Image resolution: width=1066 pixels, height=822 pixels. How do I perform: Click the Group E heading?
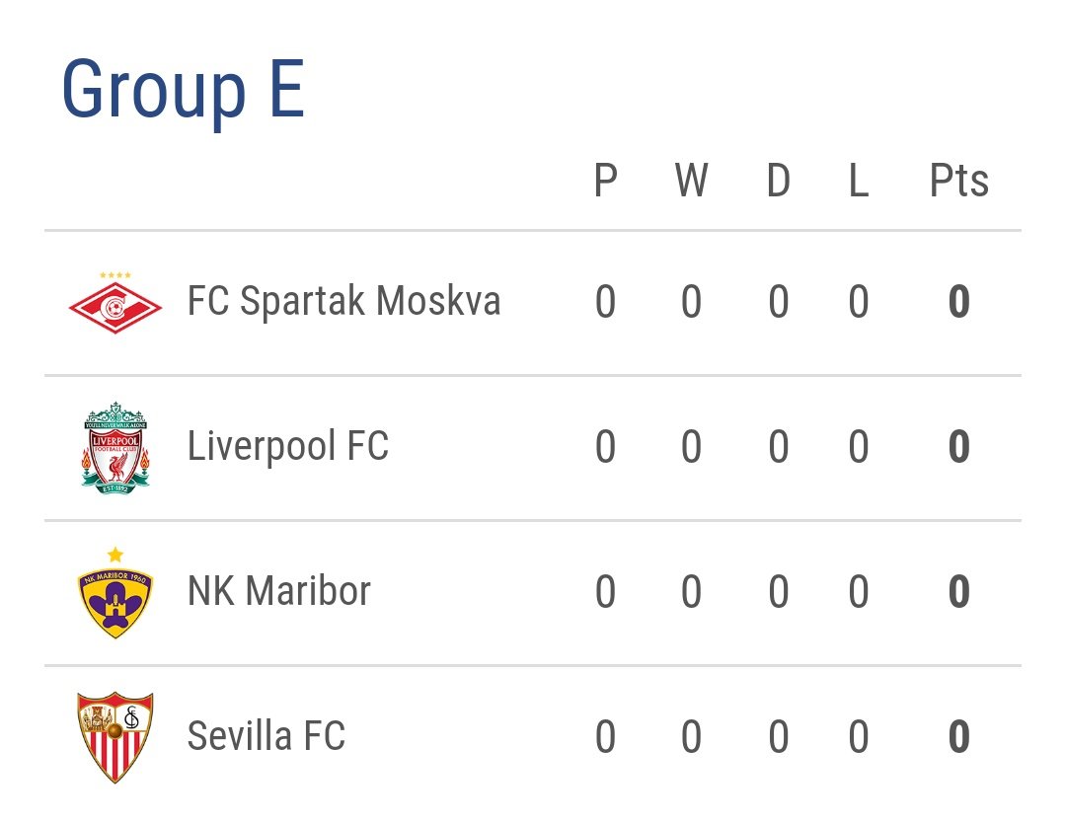pos(183,90)
